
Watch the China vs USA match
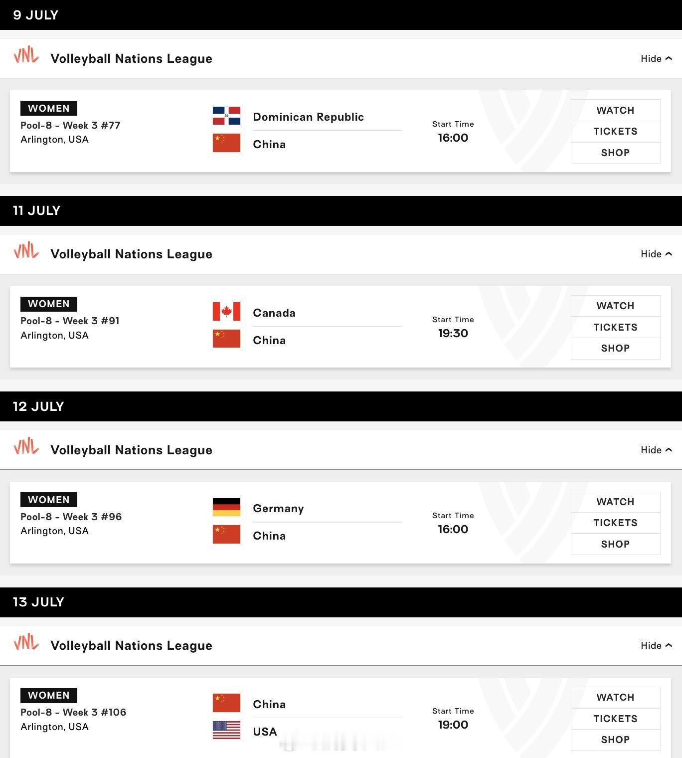click(615, 697)
